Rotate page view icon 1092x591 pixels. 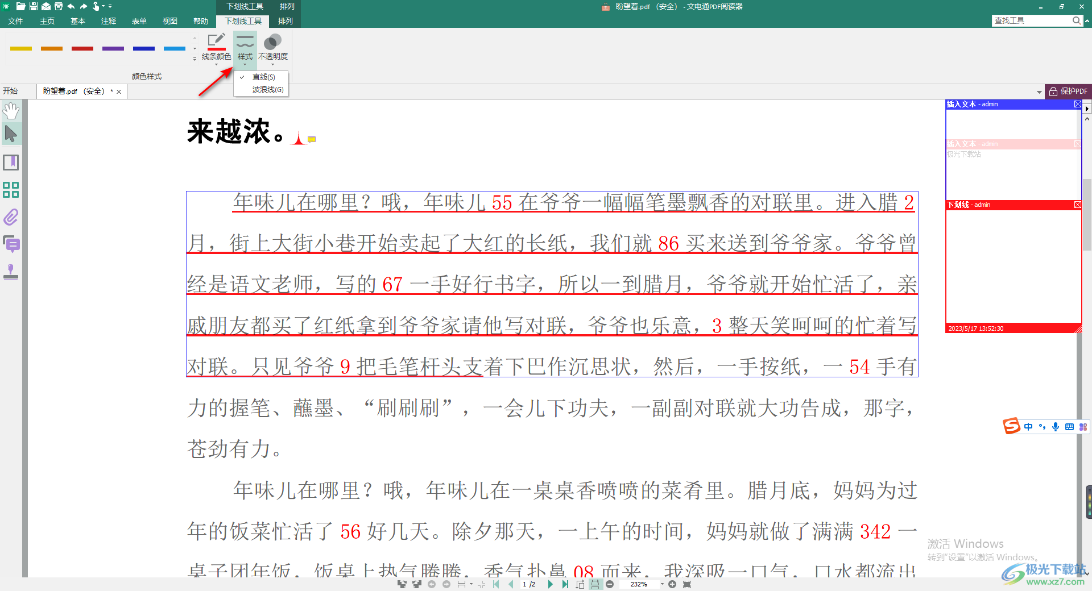(x=580, y=584)
